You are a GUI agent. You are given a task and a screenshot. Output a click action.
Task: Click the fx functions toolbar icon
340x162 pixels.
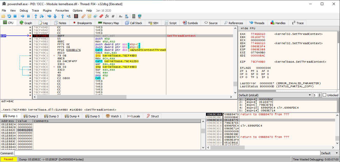107,16
